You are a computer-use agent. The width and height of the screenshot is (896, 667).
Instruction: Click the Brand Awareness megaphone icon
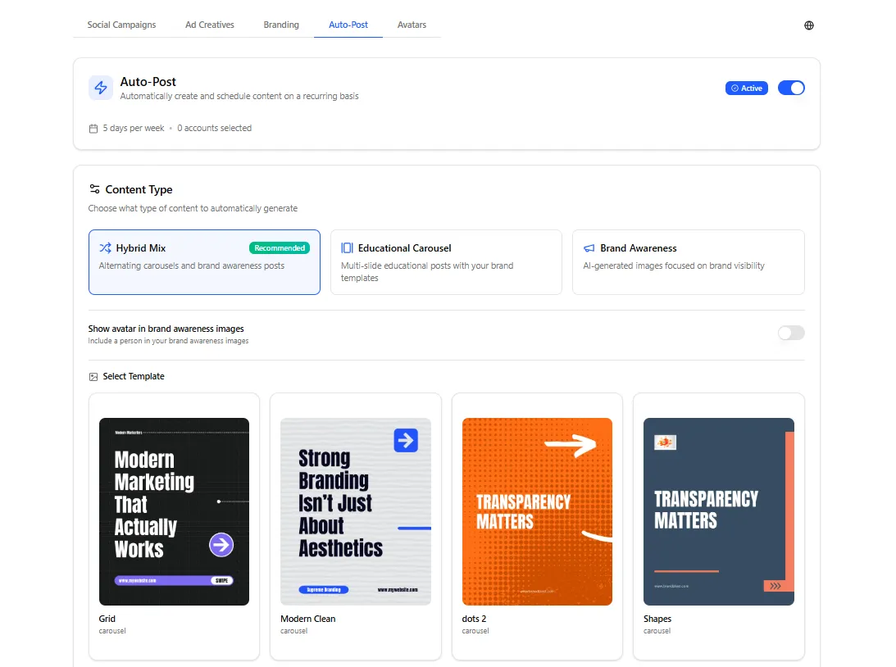pos(589,248)
